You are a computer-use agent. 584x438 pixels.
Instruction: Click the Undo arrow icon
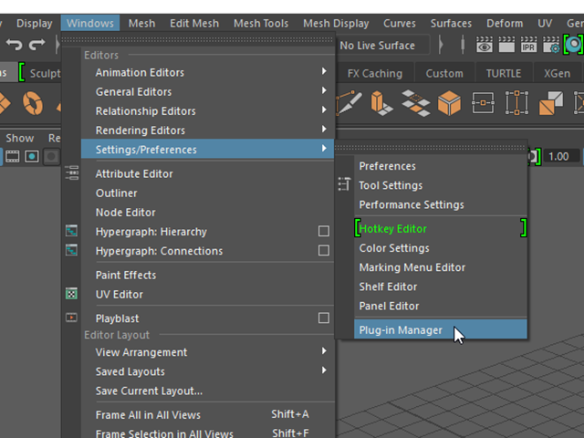click(15, 45)
